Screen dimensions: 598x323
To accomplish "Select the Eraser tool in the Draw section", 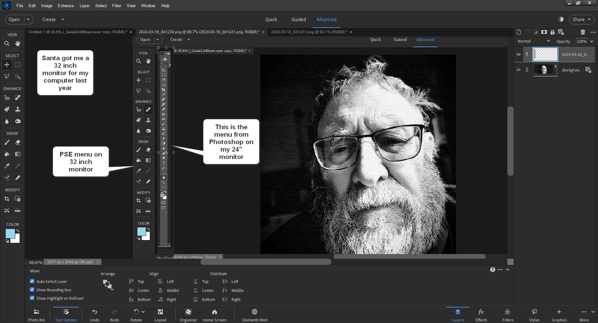I will (x=18, y=143).
